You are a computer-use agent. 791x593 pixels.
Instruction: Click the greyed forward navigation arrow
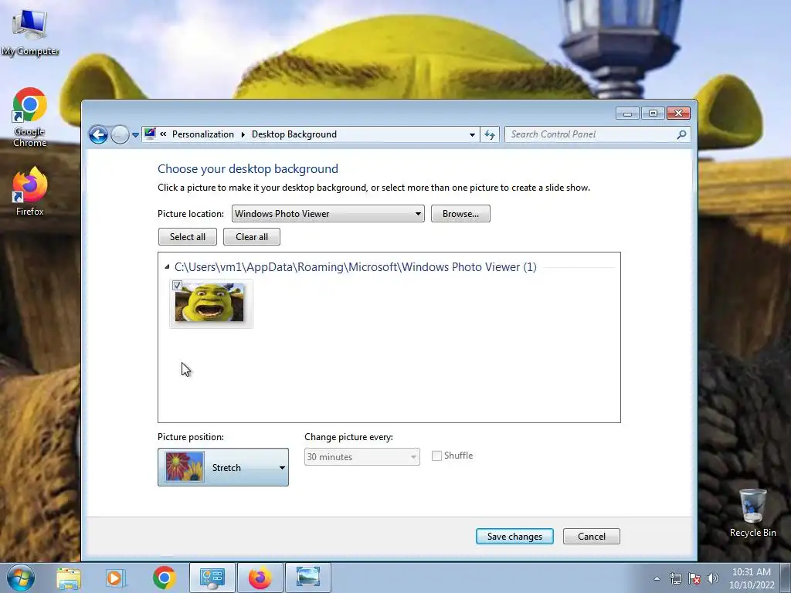coord(120,134)
